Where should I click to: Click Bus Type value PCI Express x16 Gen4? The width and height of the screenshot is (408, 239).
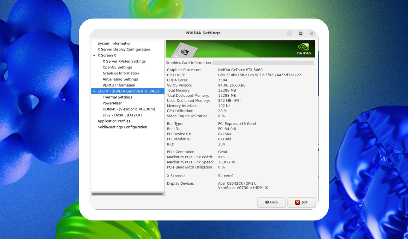[x=237, y=124]
